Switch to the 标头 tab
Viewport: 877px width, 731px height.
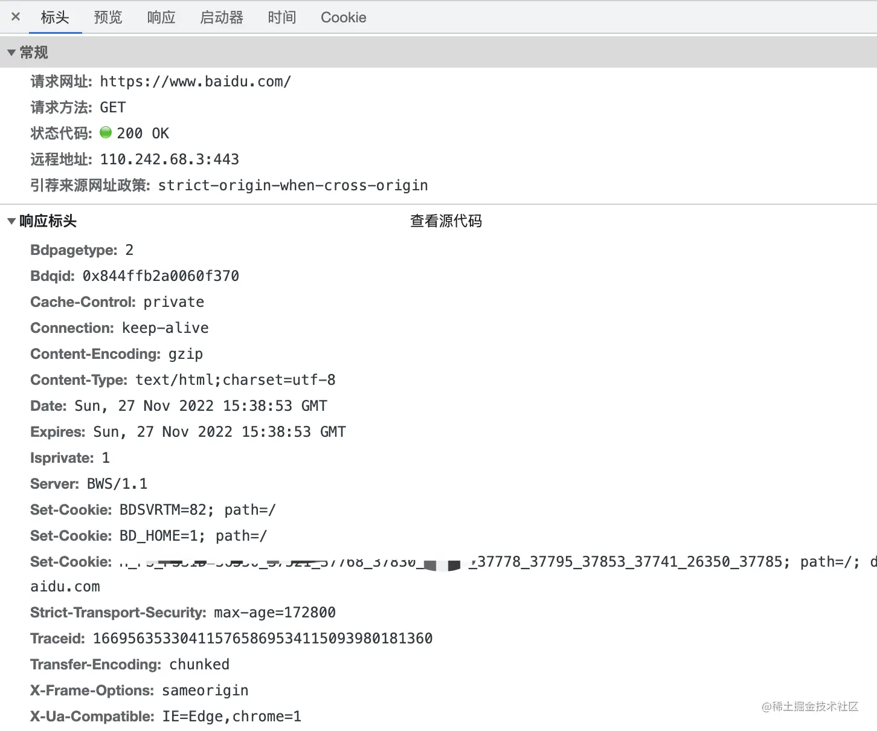coord(55,17)
